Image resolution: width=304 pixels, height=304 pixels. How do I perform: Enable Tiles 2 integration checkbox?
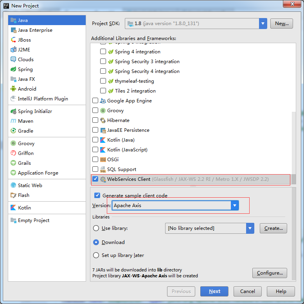[x=103, y=91]
